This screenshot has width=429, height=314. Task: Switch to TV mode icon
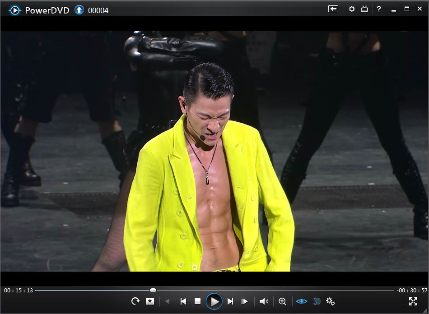pos(364,9)
